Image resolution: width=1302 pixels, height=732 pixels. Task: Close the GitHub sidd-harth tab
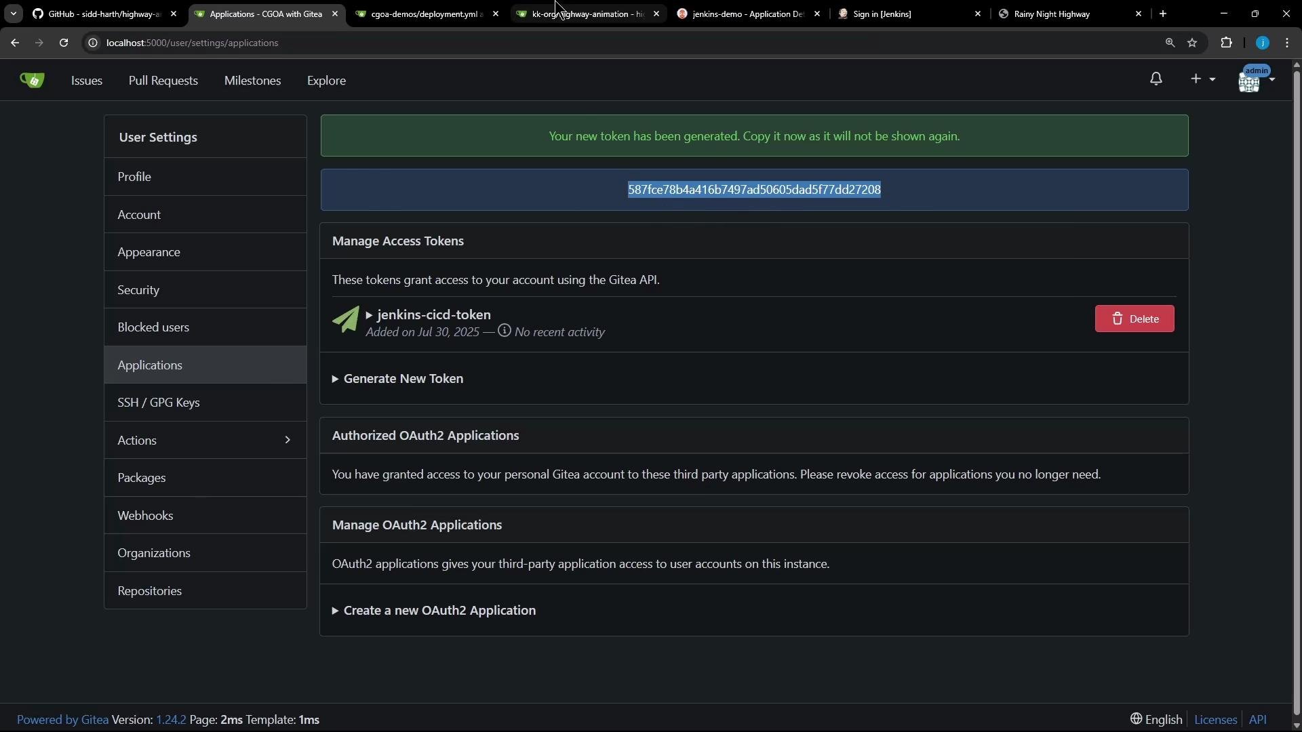coord(174,14)
